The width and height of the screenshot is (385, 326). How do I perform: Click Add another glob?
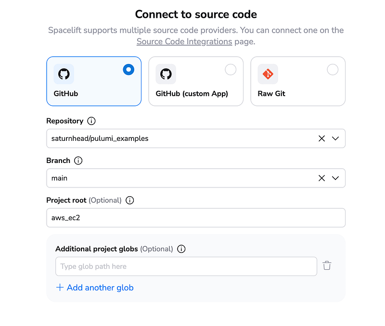(95, 288)
